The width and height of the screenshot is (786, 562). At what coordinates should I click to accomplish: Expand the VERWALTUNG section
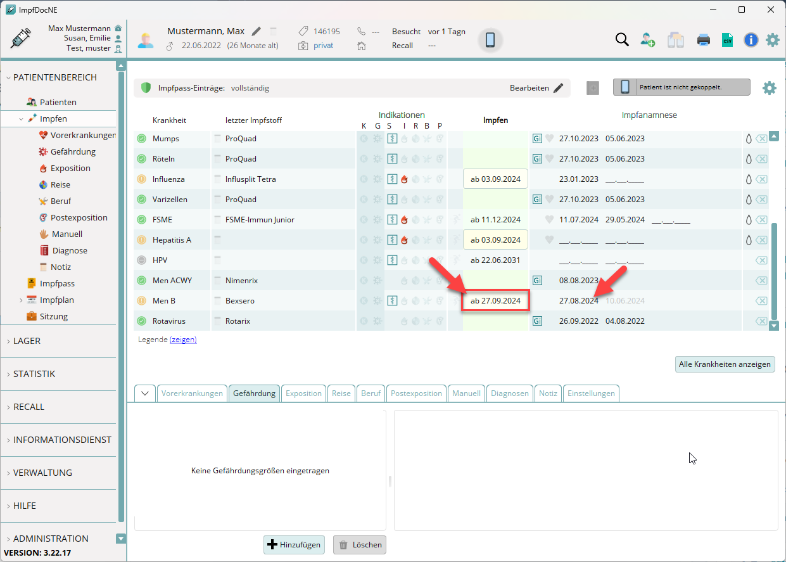[x=8, y=473]
